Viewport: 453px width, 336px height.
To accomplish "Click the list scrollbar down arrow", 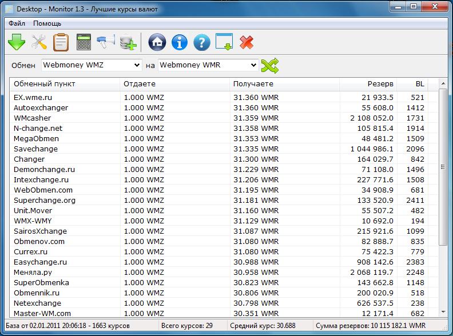I will click(443, 312).
